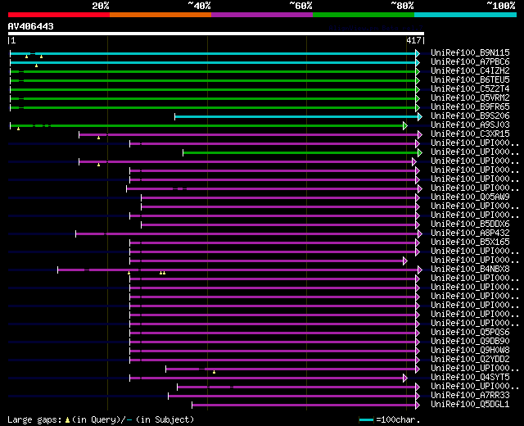The height and width of the screenshot is (426, 524).
Task: Select the UniRef100_B5DDX6 label
Action: coord(470,224)
